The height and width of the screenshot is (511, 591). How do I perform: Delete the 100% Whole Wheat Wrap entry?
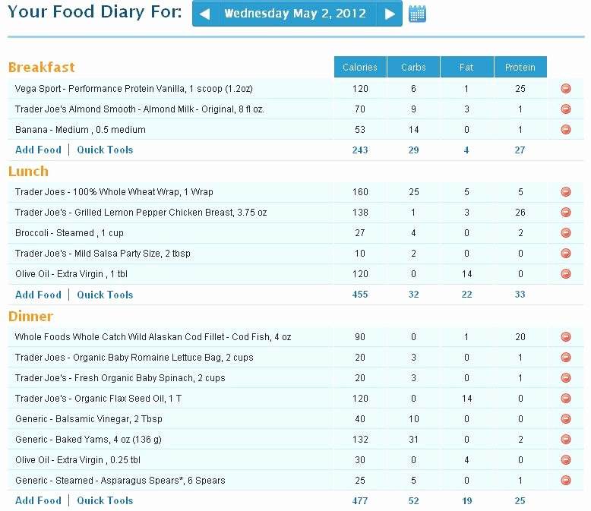(566, 192)
